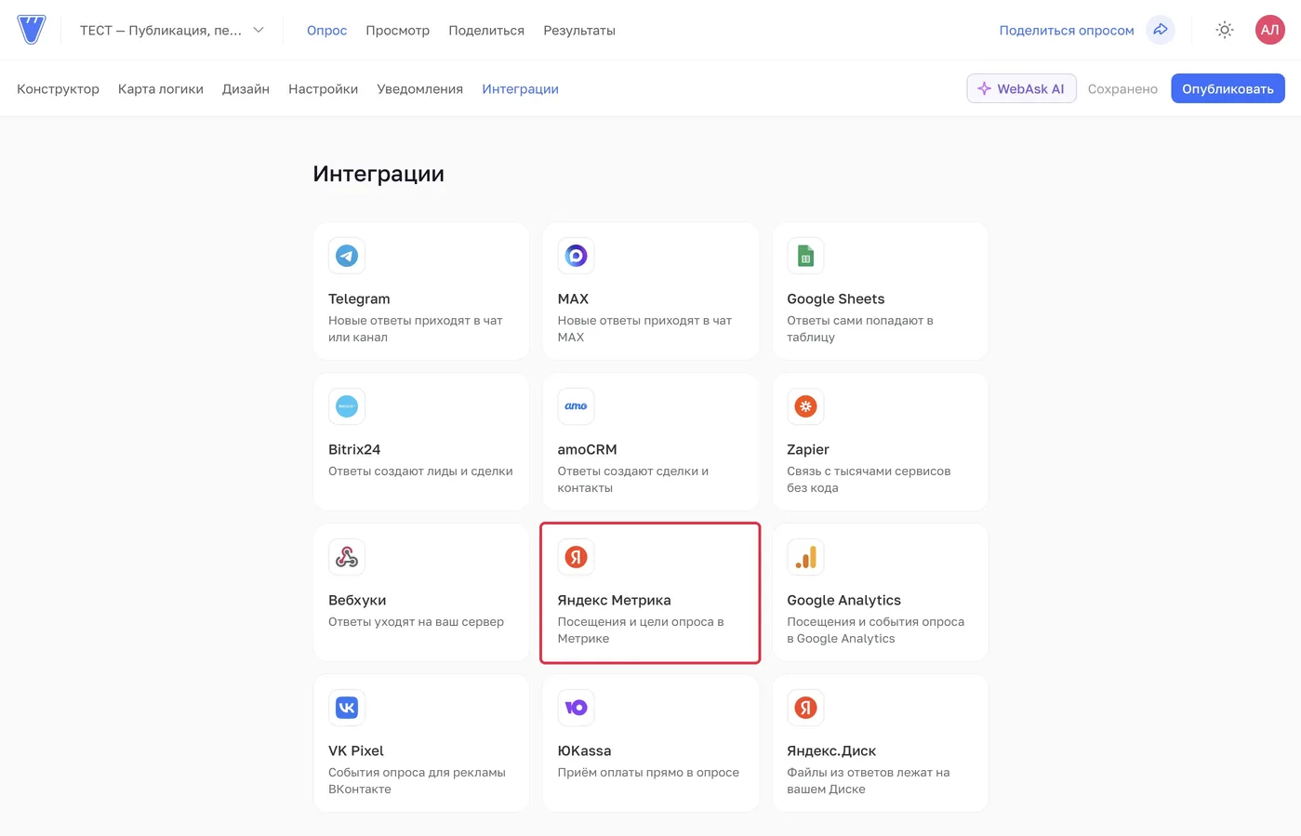This screenshot has width=1301, height=836.
Task: Switch to the Просмотр tab
Action: pos(397,31)
